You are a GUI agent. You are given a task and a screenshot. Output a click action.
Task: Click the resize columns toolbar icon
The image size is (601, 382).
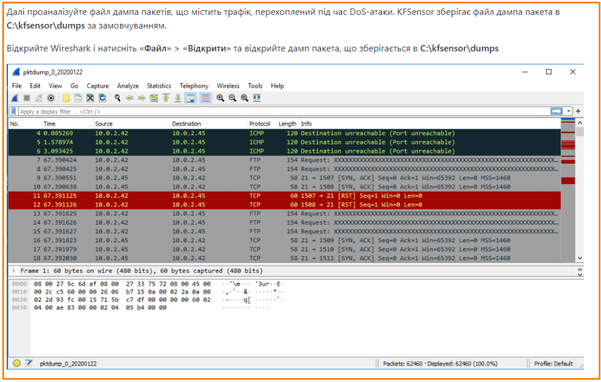(256, 98)
